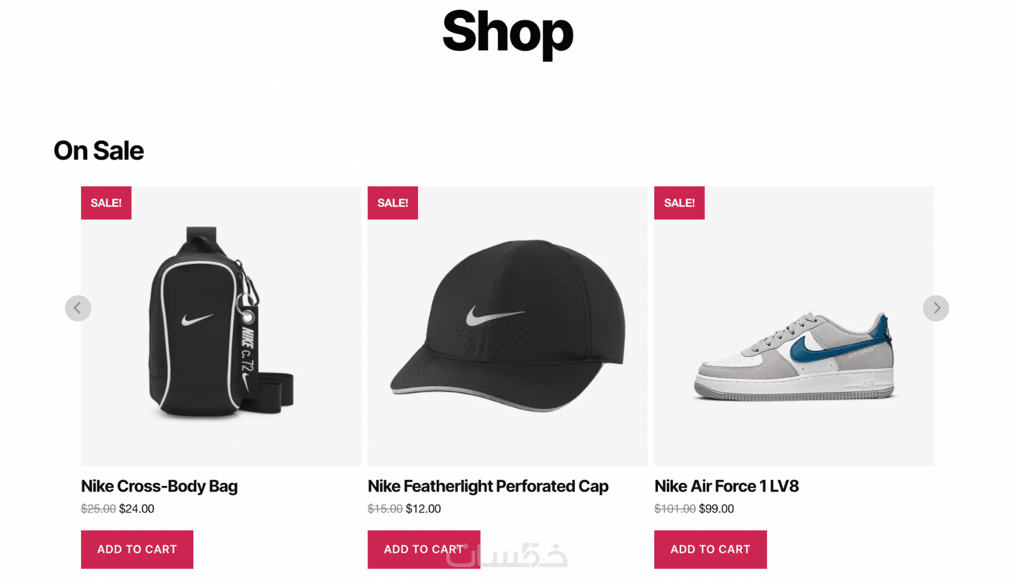Image resolution: width=1014 pixels, height=579 pixels.
Task: Open the Nike Featherlight Perforated Cap title link
Action: coord(488,486)
